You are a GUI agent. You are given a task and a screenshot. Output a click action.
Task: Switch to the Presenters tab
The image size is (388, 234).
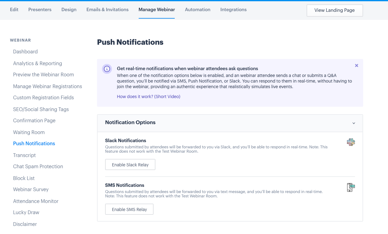click(x=40, y=10)
